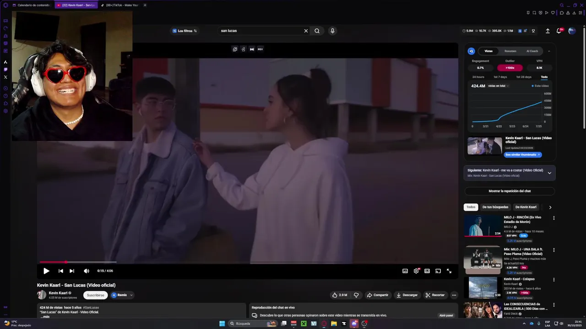
Task: Select De Kevin Kaarl chip
Action: 526,207
